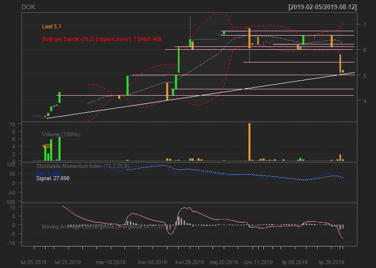Click the cze 11 2019 date tick

pos(258,262)
